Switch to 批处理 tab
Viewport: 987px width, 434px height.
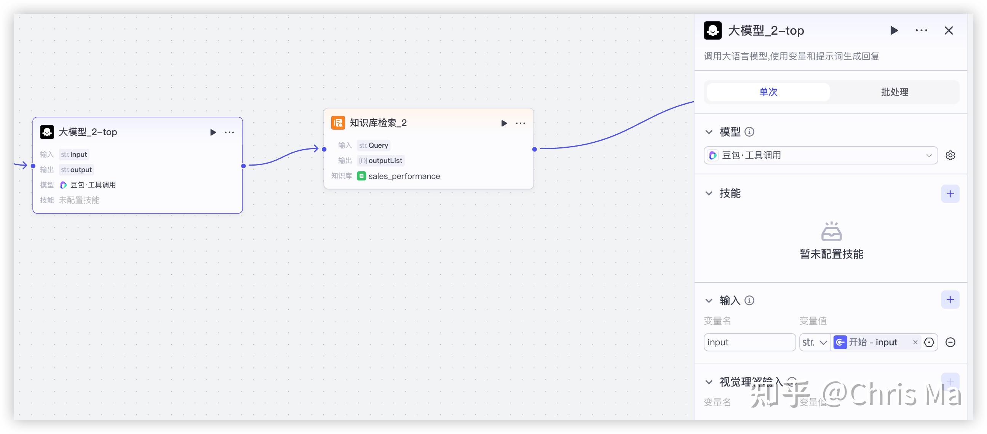(894, 92)
